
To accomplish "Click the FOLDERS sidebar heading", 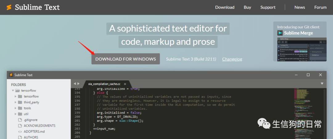I will click(18, 85).
